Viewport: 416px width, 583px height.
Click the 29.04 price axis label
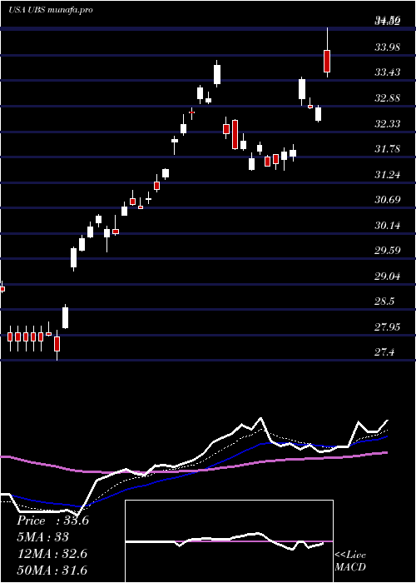point(388,277)
